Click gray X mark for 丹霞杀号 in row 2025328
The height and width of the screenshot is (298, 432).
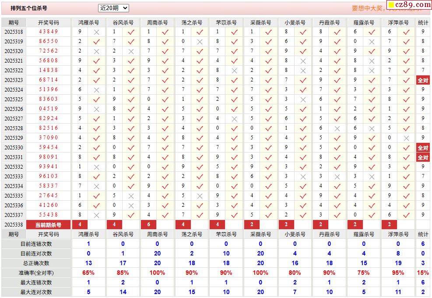pyautogui.click(x=337, y=128)
